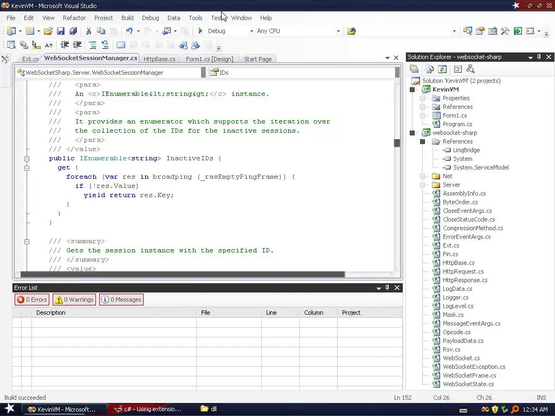Screen dimensions: 555x416
Task: Open the Properties Window toolbar icon
Action: [480, 31]
